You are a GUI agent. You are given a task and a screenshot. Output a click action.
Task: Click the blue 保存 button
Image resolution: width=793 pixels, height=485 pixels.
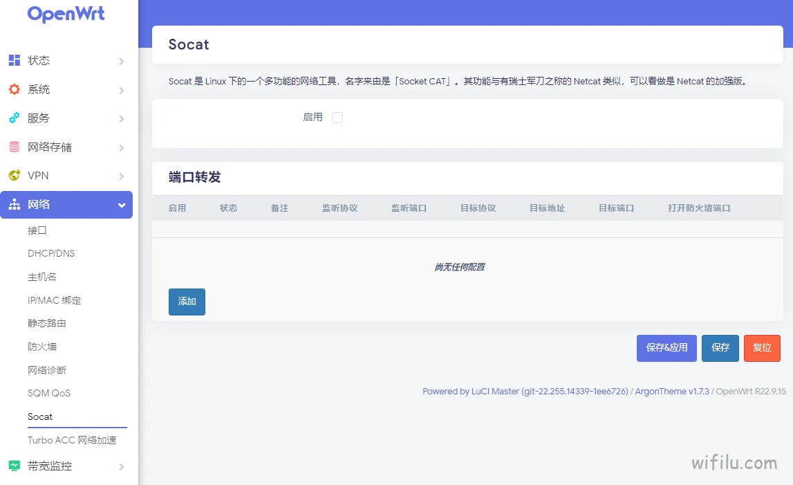point(720,348)
